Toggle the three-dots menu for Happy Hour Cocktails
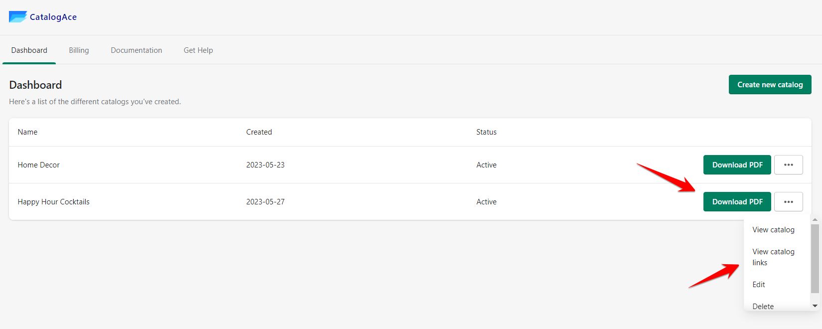This screenshot has width=822, height=329. pyautogui.click(x=788, y=202)
